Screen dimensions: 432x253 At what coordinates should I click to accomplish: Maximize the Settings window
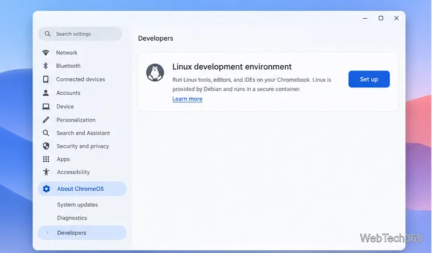click(x=381, y=18)
